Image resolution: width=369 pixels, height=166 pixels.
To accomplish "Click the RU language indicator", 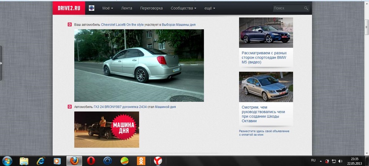I will tap(313, 160).
